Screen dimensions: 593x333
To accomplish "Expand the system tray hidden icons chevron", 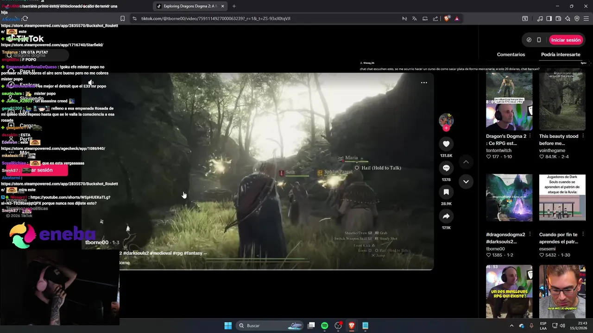I will coord(511,326).
